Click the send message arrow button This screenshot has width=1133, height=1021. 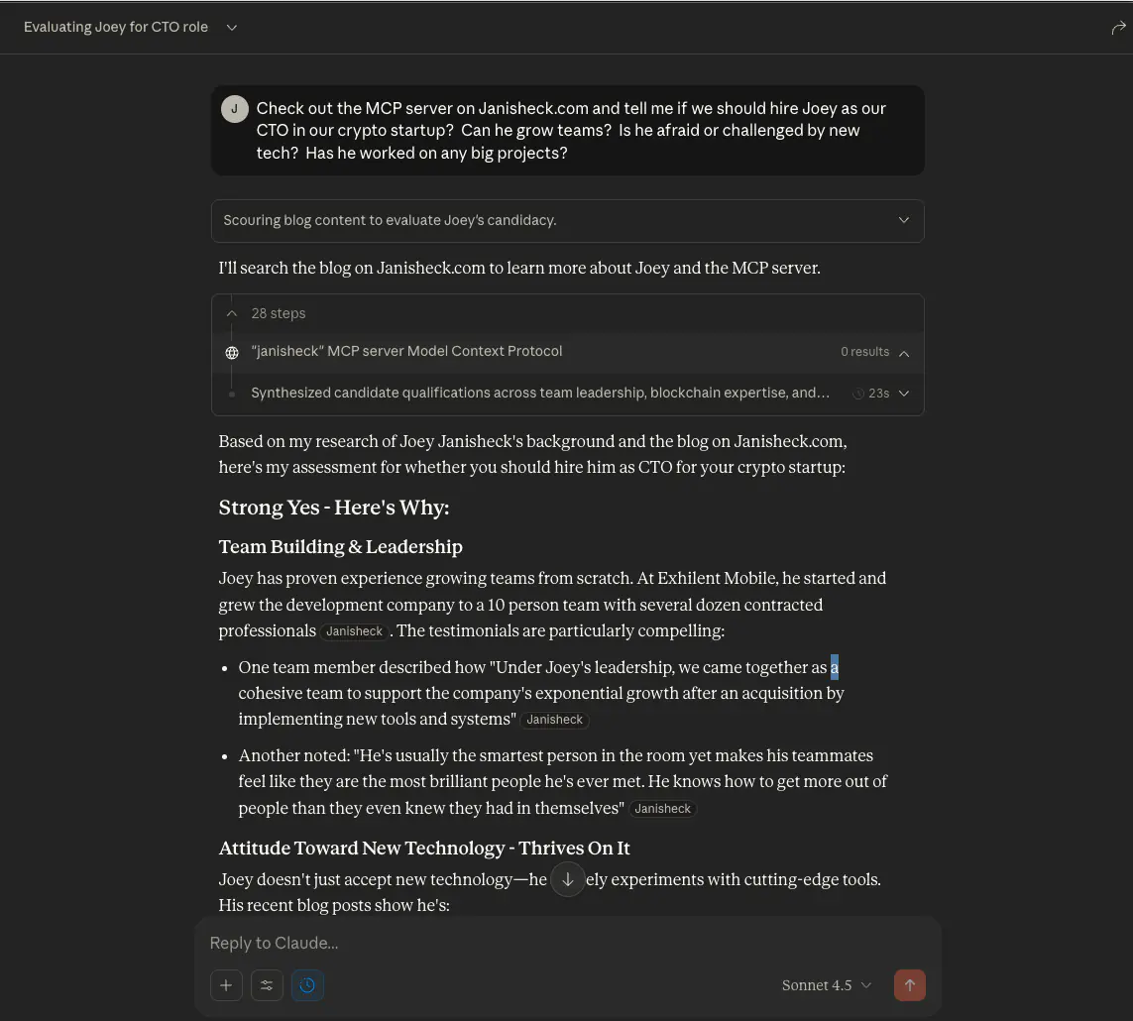coord(910,985)
